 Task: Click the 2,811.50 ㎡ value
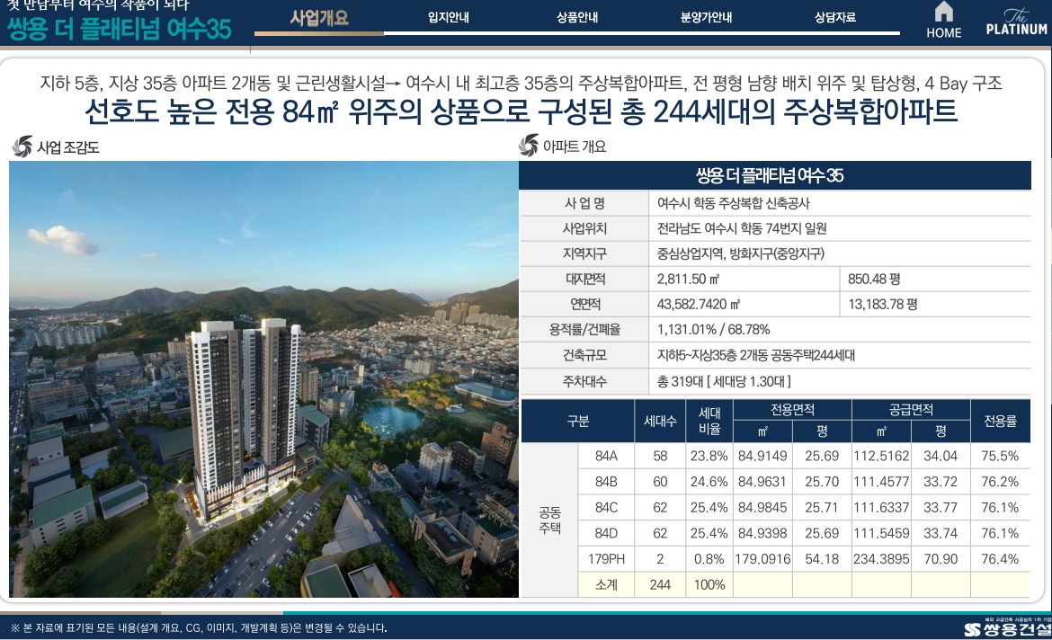click(688, 279)
